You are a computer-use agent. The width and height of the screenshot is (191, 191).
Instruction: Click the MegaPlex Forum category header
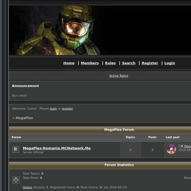click(x=119, y=130)
